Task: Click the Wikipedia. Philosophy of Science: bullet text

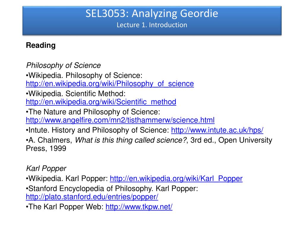Action: (84, 76)
